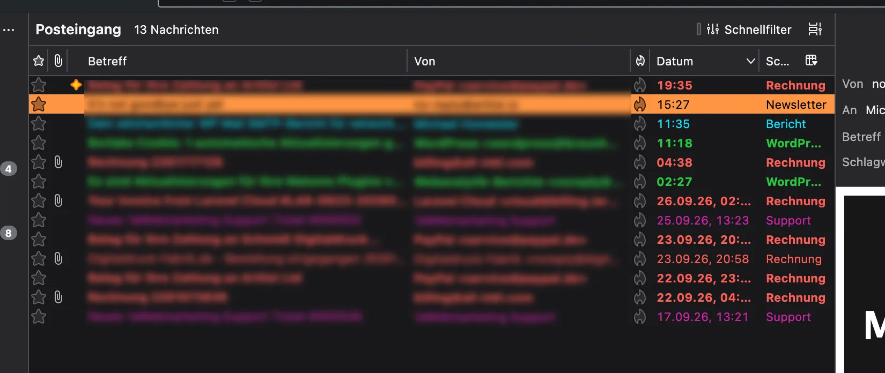Mark the 04:38 message as junk
885x373 pixels.
point(640,162)
